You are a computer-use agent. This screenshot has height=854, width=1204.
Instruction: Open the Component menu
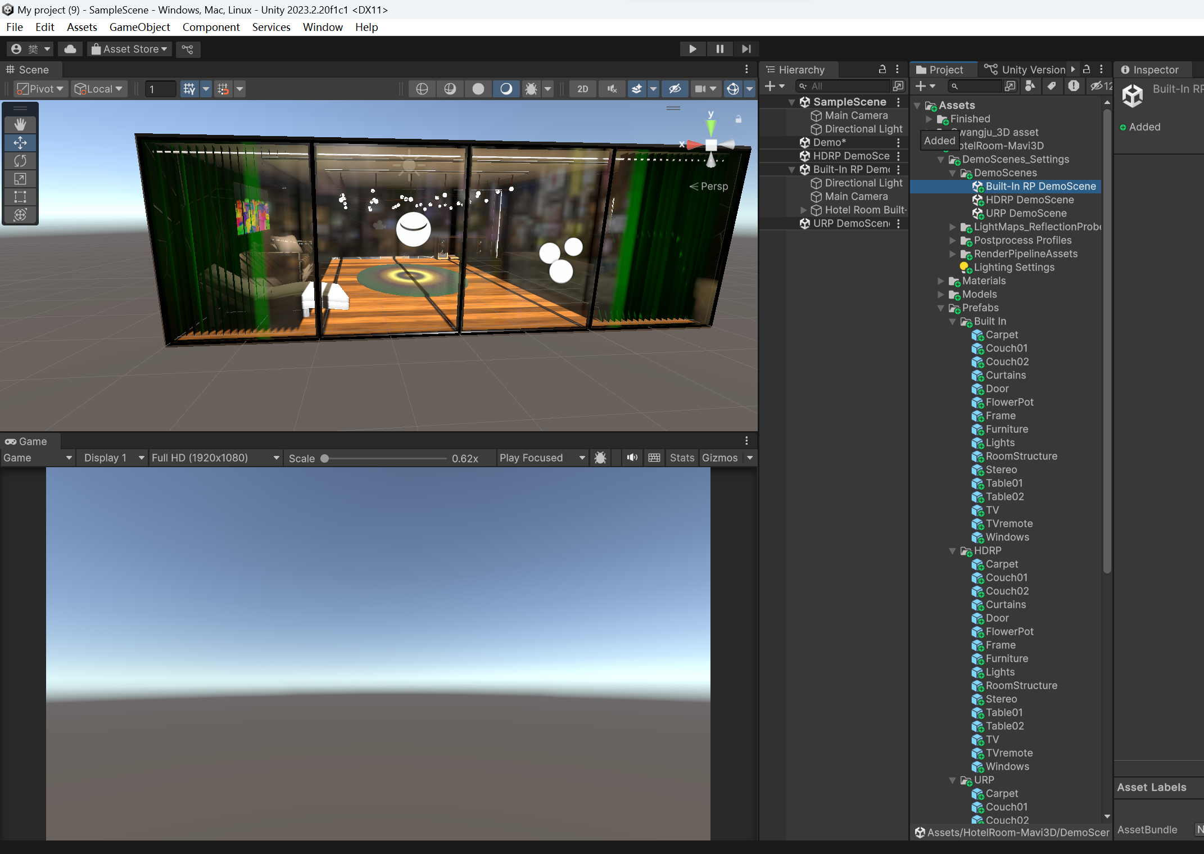(211, 27)
